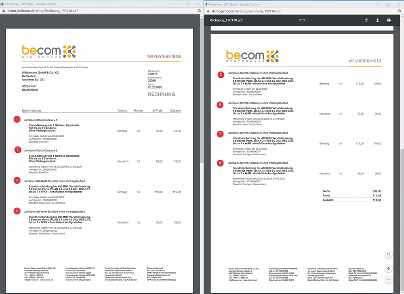
Task: Print the PDF document
Action: coord(389,20)
